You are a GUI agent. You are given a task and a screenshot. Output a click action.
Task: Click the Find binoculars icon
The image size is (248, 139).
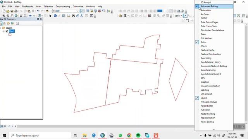[x=73, y=16]
